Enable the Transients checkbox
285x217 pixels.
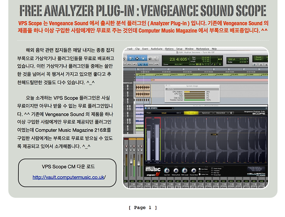pos(212,171)
